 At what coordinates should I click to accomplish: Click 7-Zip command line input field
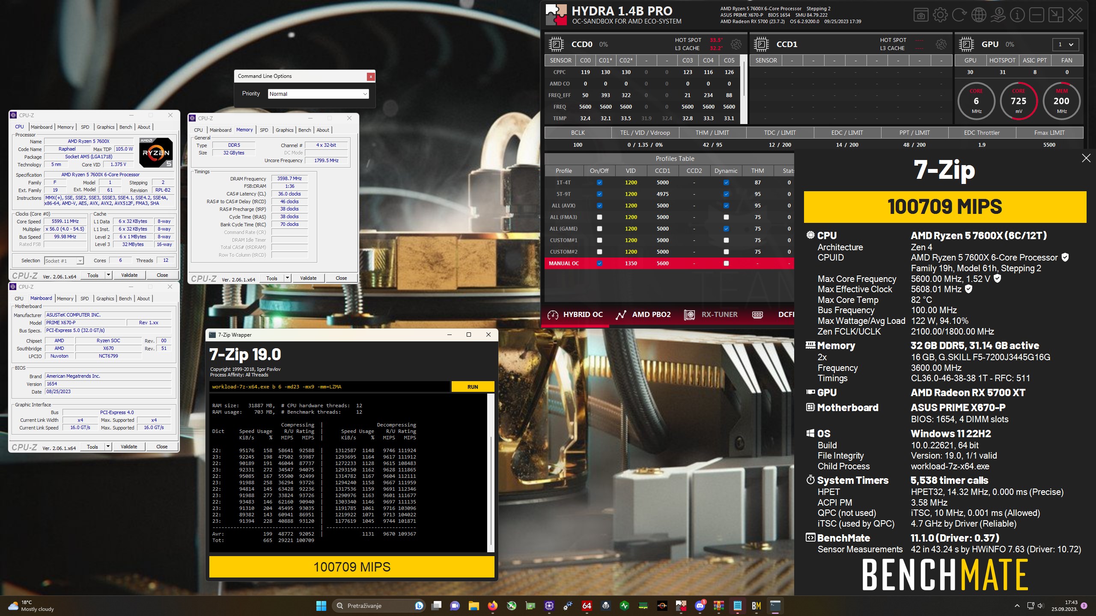[x=330, y=387]
